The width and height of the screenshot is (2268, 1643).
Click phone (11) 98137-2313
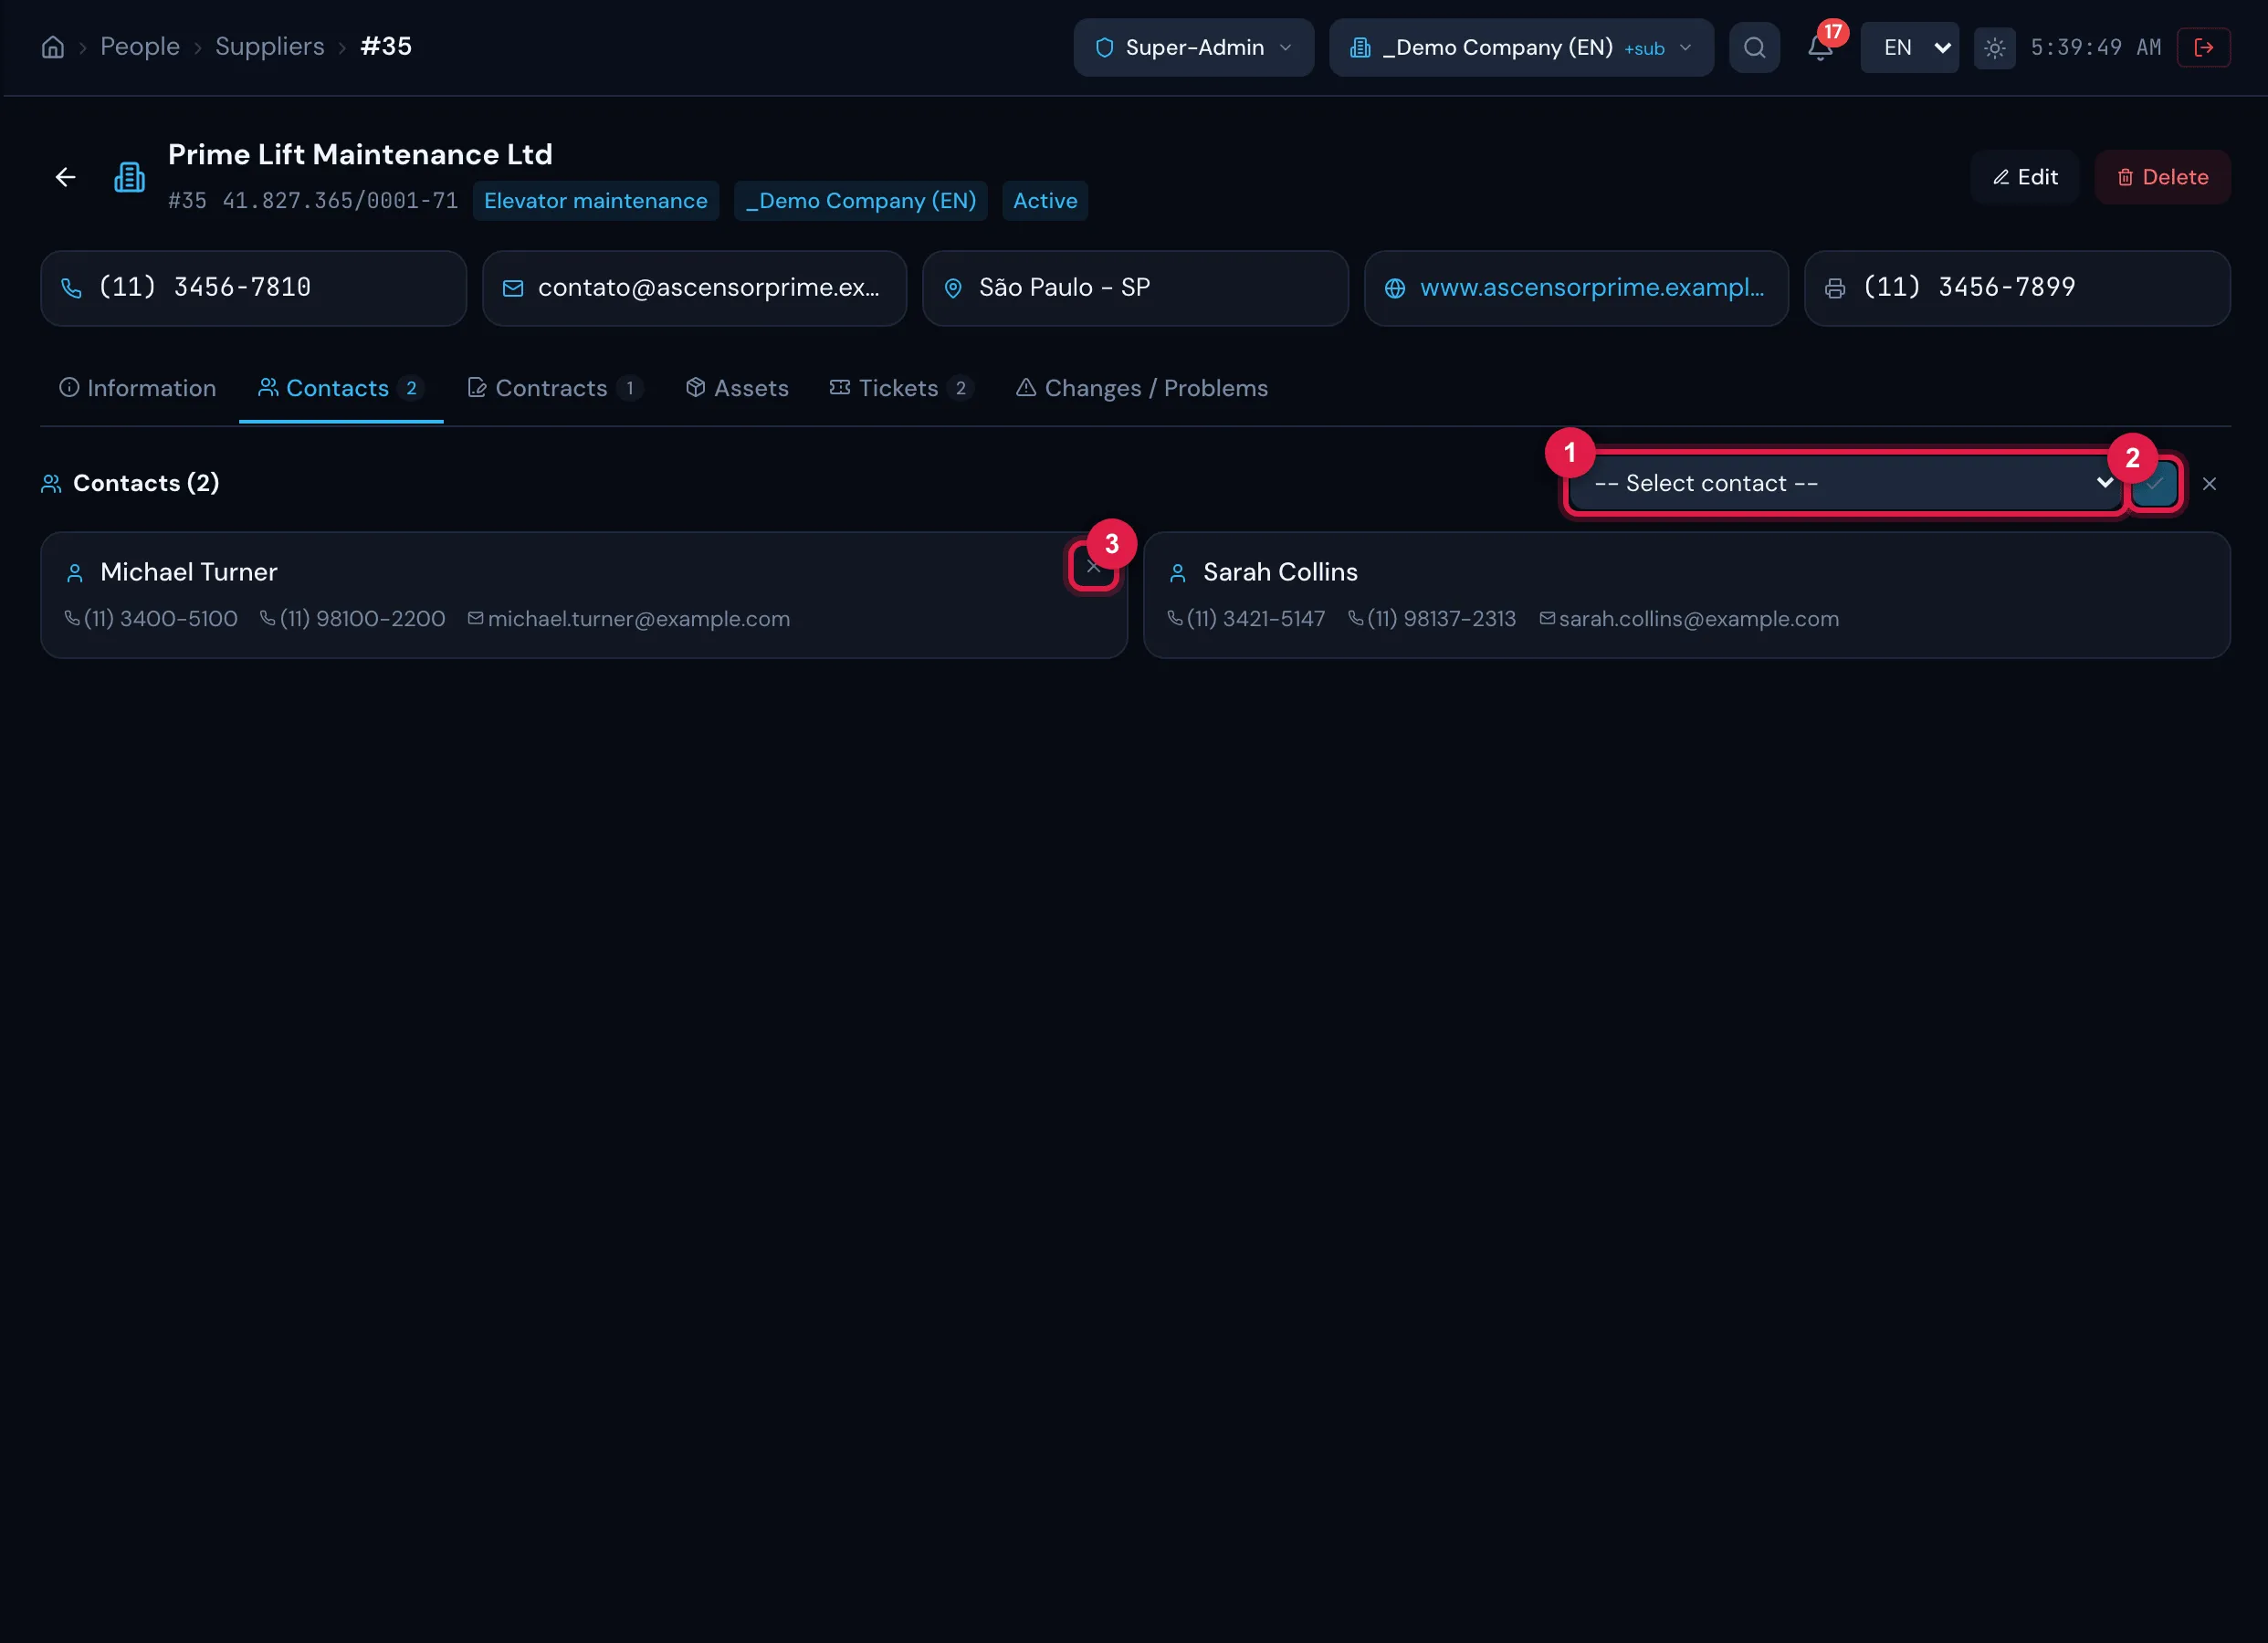click(x=1441, y=619)
